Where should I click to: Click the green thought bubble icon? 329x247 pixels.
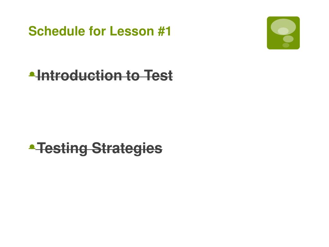pos(283,33)
